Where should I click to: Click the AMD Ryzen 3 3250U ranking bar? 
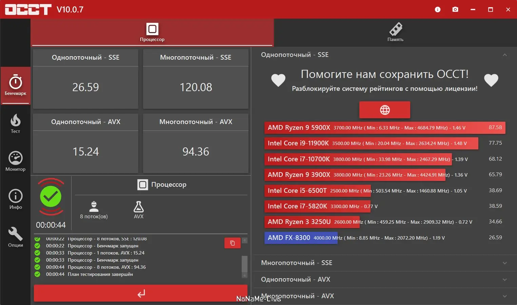[312, 222]
